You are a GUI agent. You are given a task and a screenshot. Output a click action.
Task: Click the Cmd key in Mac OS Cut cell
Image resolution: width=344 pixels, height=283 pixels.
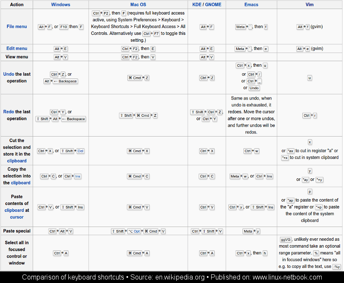click(x=135, y=151)
